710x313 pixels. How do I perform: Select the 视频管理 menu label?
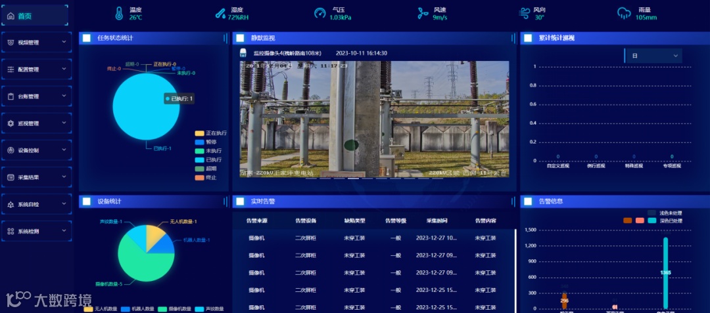[x=28, y=43]
